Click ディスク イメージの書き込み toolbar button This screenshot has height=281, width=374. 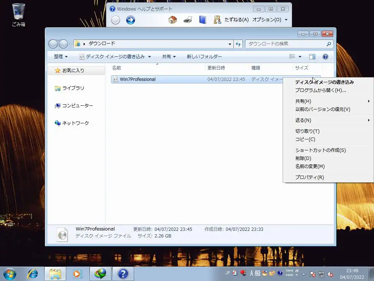pyautogui.click(x=112, y=57)
